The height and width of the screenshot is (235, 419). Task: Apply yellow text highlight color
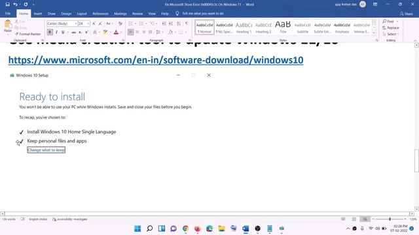click(x=105, y=32)
